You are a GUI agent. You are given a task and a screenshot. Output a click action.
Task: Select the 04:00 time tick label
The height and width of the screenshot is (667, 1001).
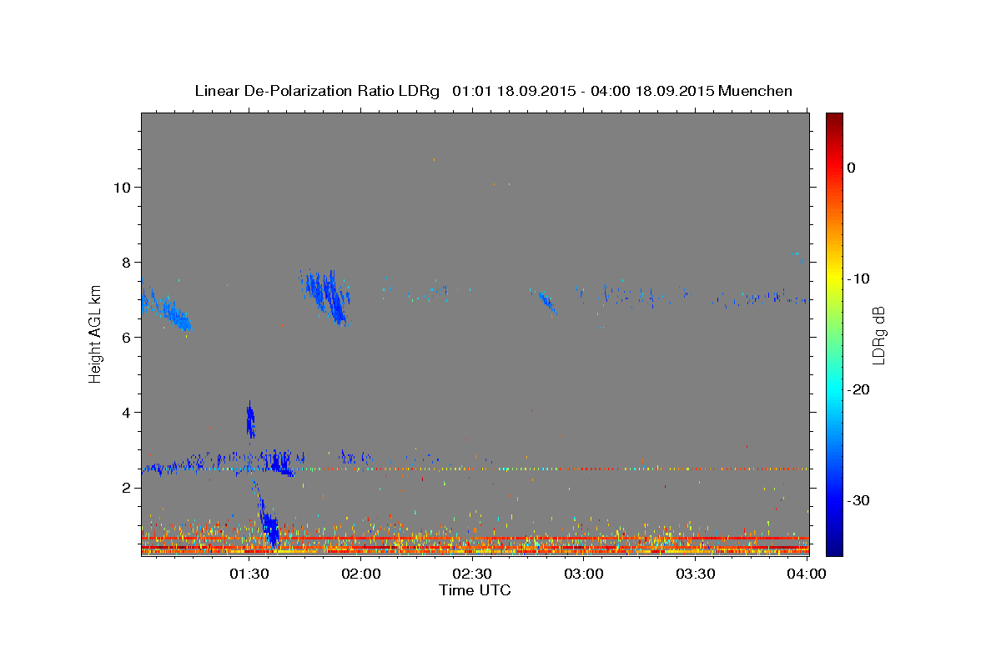(x=807, y=574)
